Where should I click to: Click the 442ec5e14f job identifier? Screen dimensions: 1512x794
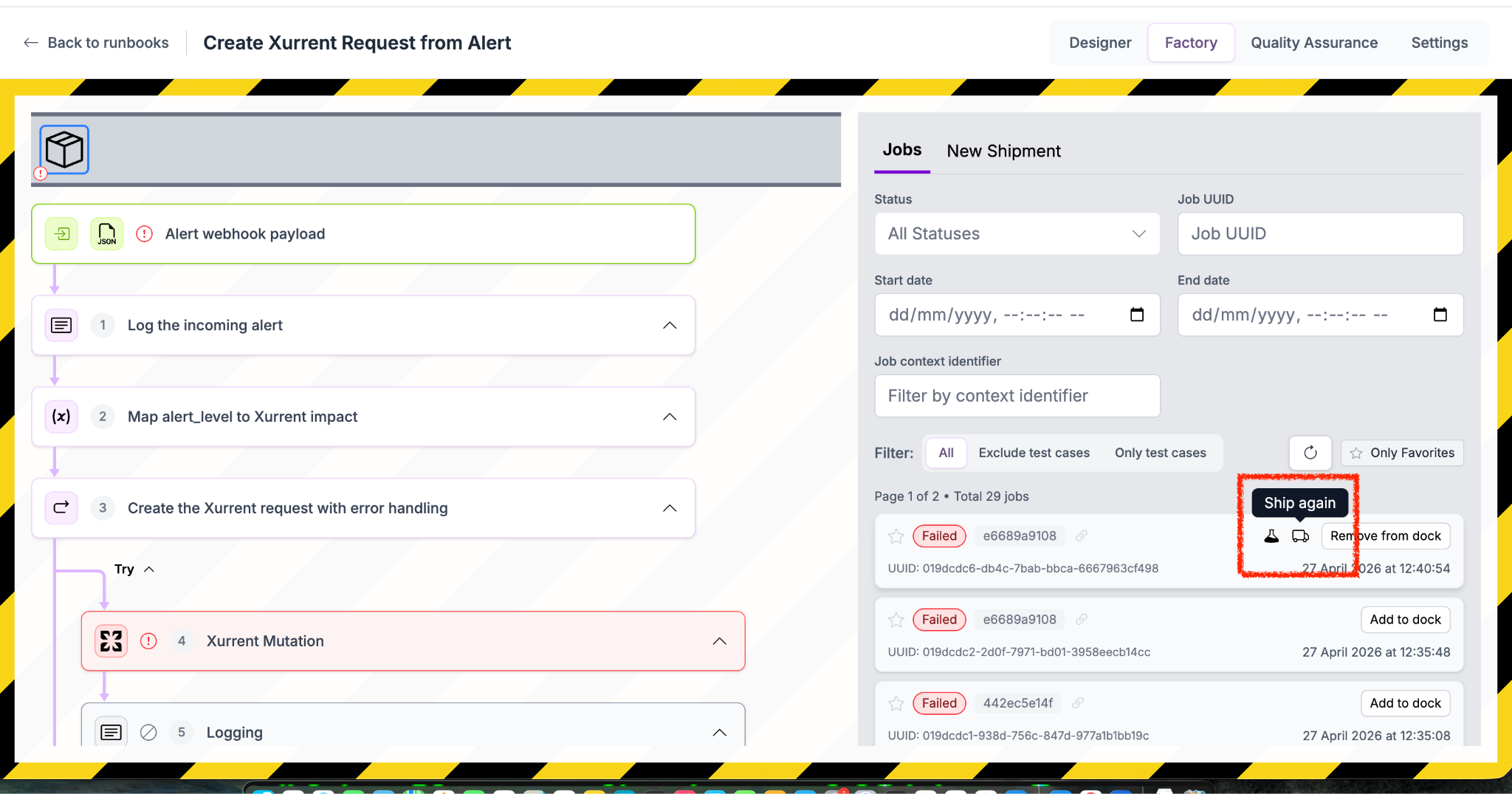[x=1018, y=703]
